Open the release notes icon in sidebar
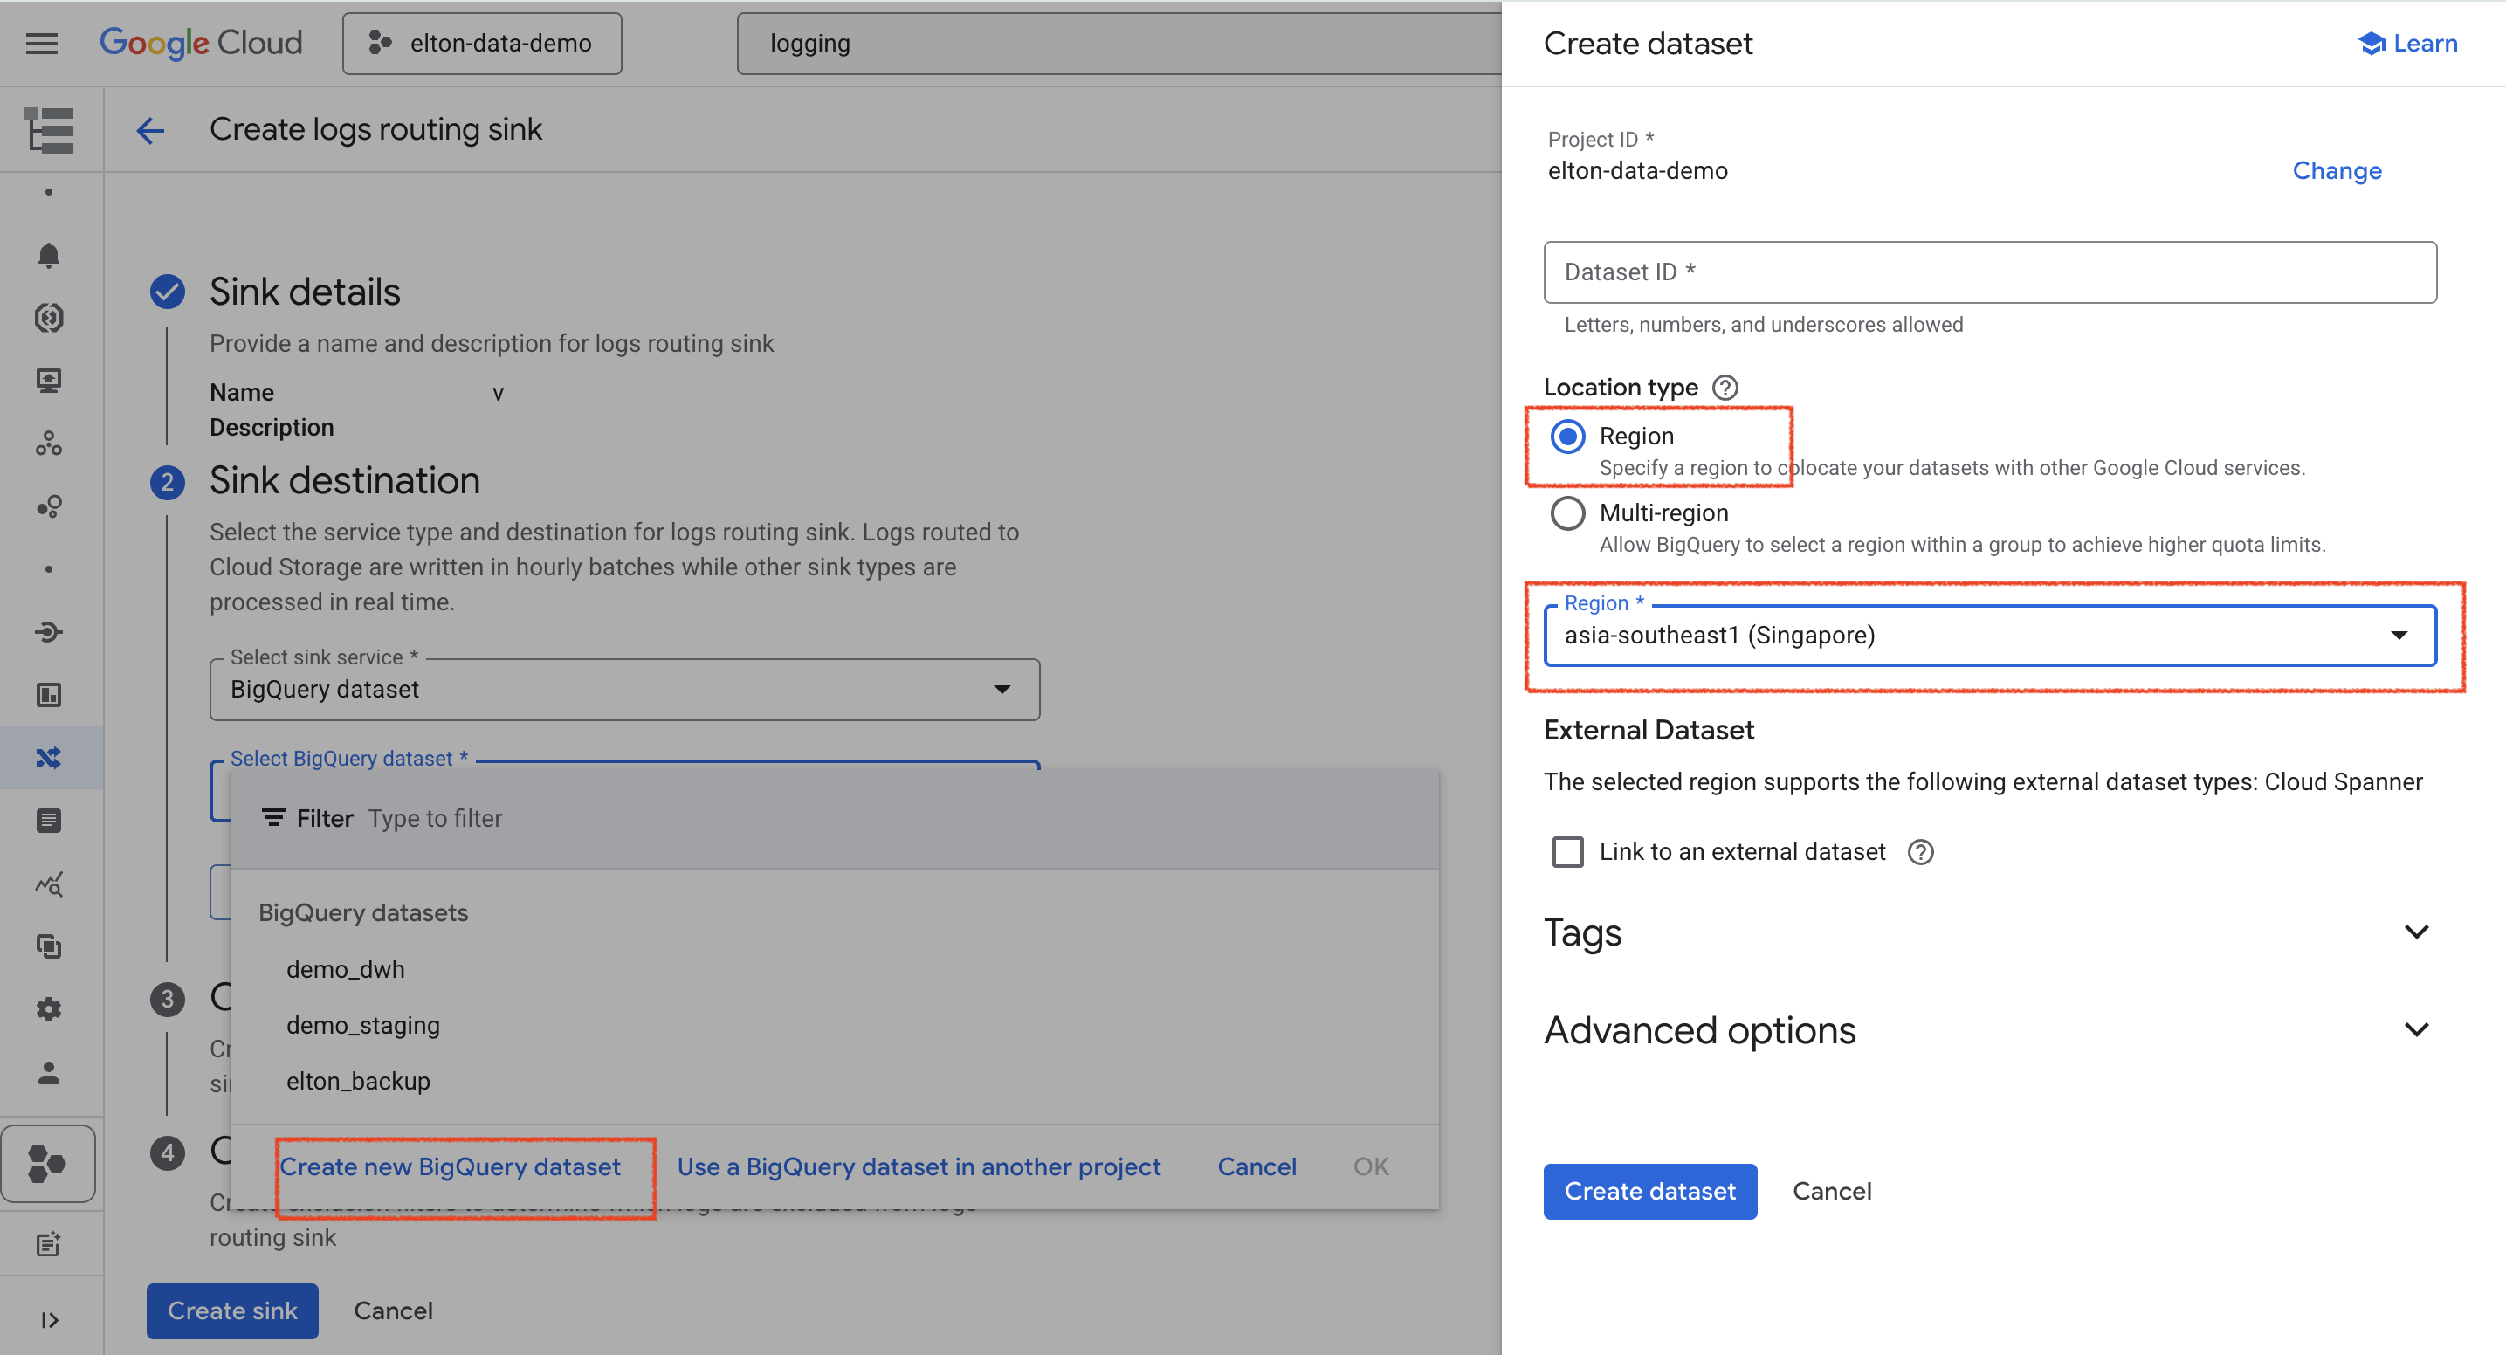Image resolution: width=2506 pixels, height=1355 pixels. coord(49,1244)
